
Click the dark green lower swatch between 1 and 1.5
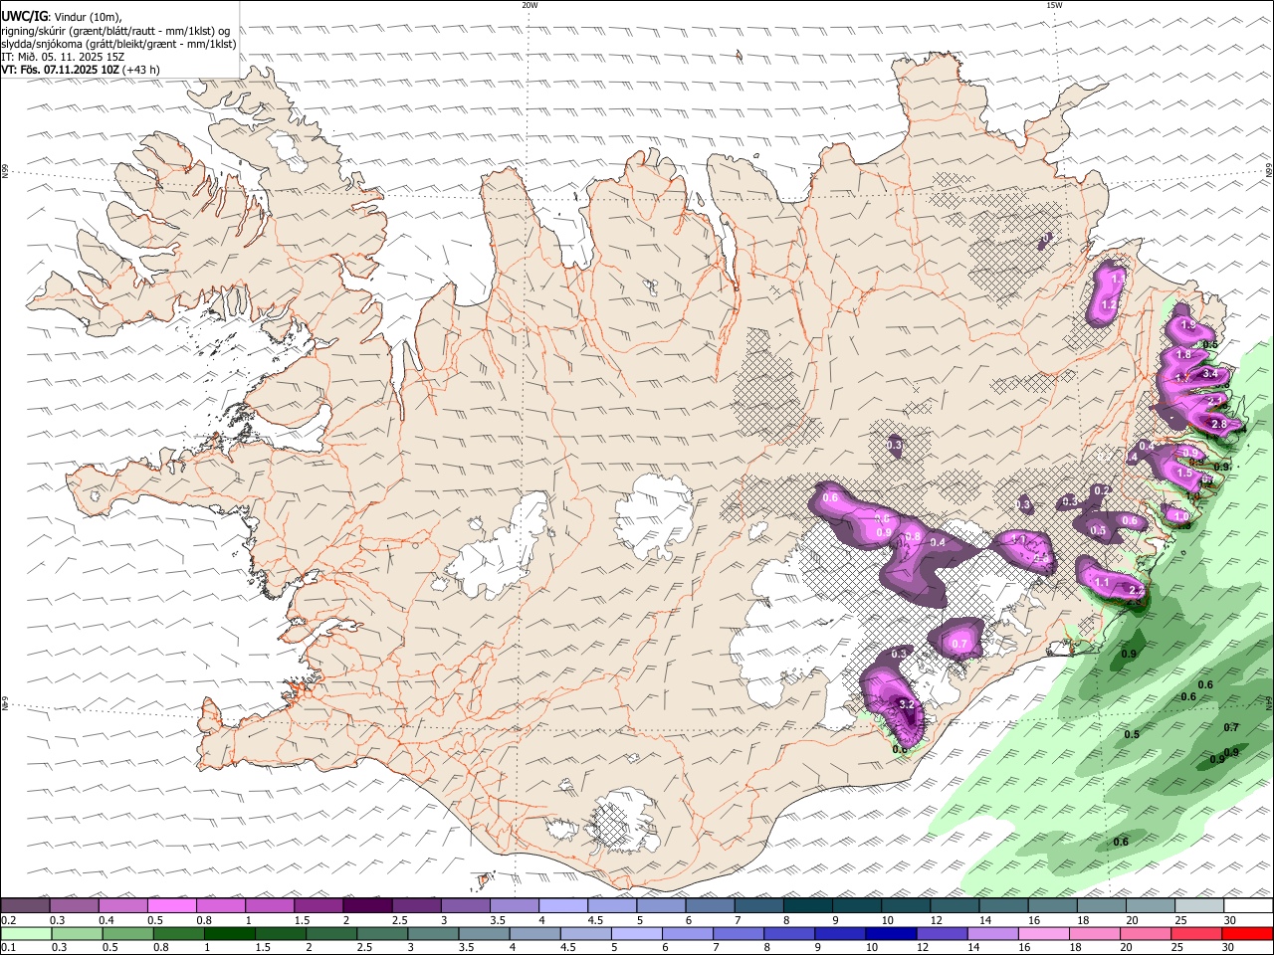[x=230, y=934]
